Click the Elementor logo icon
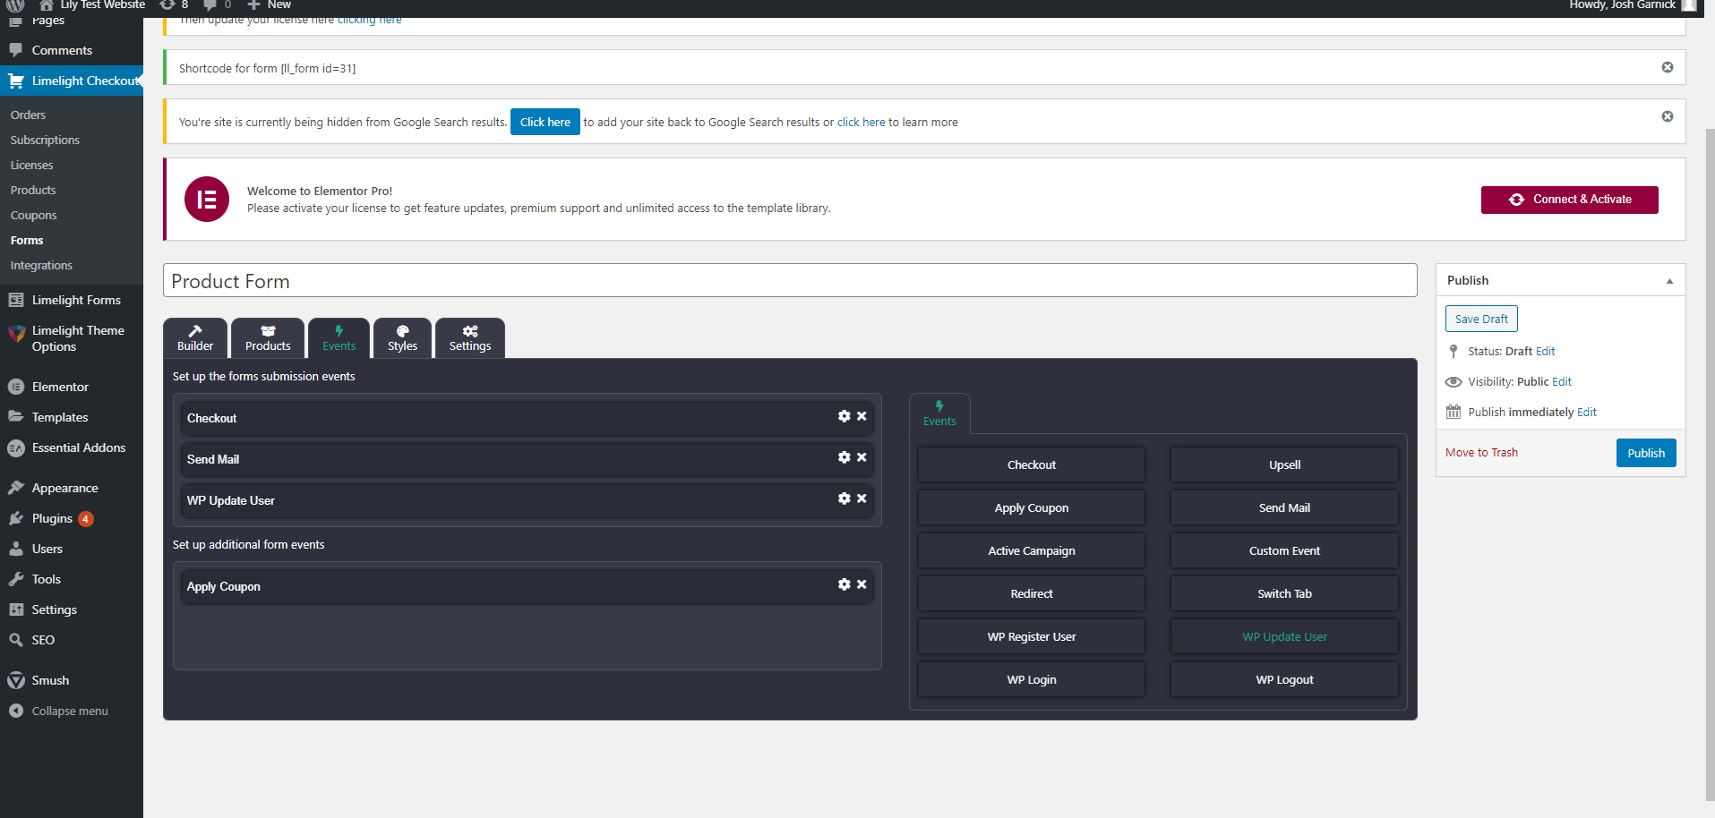 pyautogui.click(x=207, y=199)
